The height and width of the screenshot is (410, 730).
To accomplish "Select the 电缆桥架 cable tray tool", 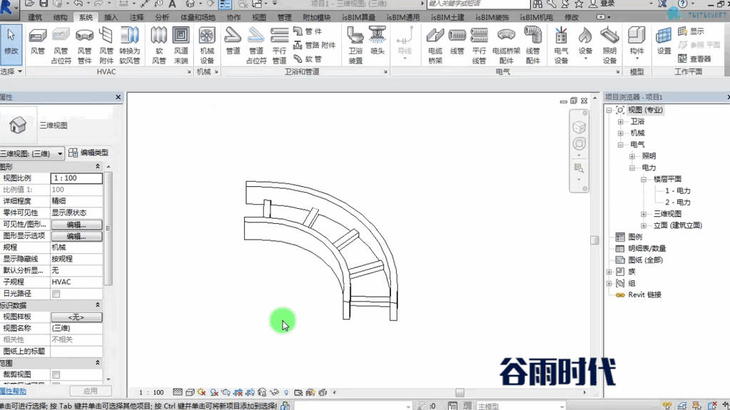I will 435,46.
